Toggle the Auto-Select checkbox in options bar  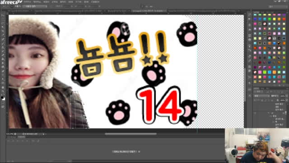[12, 6]
